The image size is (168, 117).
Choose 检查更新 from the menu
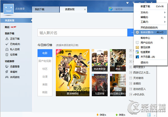(150, 52)
